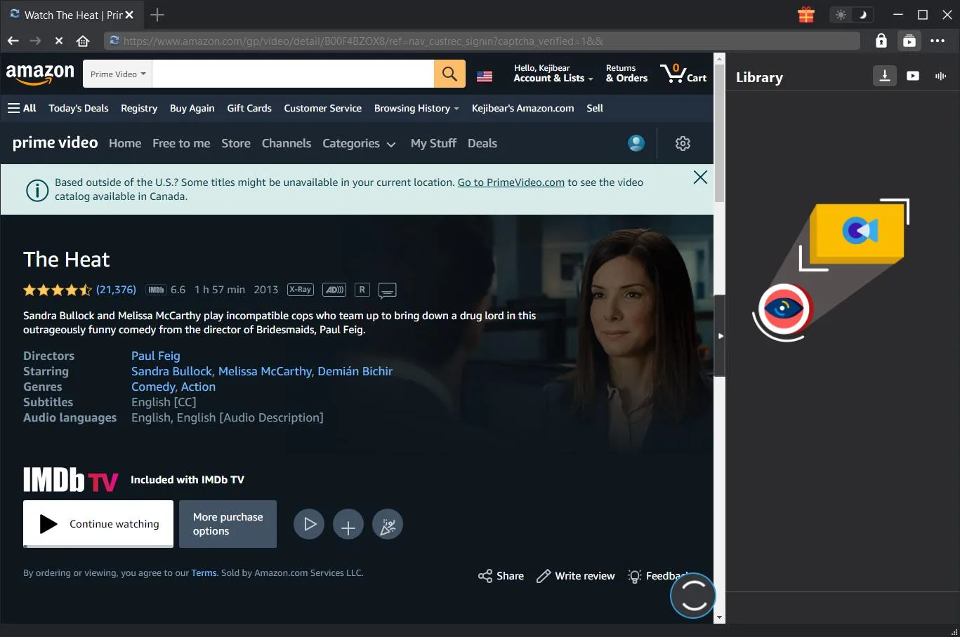Click the Continue watching button

[x=98, y=524]
